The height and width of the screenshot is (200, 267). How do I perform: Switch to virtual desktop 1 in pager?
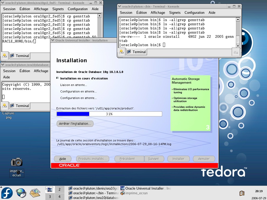[x=50, y=189]
